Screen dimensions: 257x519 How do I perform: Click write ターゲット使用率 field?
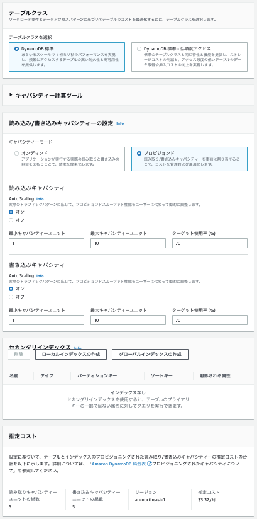[x=210, y=320]
